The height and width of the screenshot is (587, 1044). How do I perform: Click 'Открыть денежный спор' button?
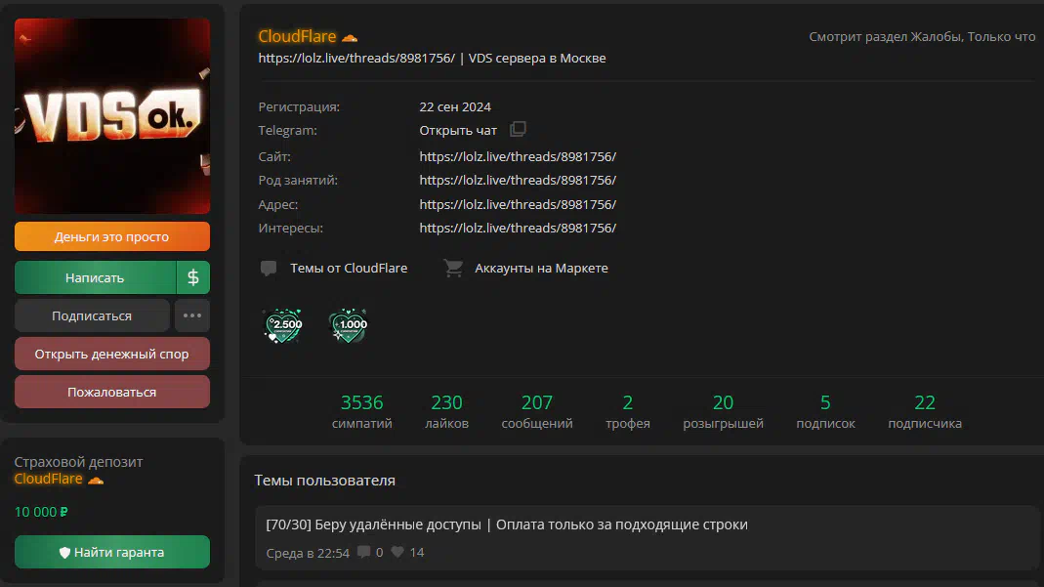click(x=112, y=355)
